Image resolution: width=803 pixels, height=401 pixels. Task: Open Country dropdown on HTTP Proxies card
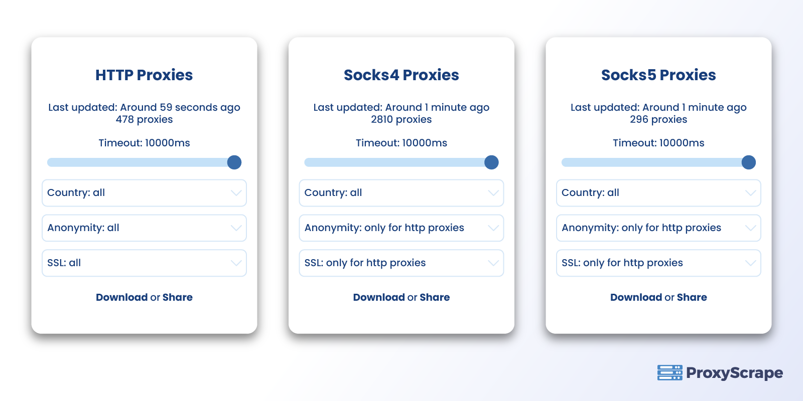[144, 193]
